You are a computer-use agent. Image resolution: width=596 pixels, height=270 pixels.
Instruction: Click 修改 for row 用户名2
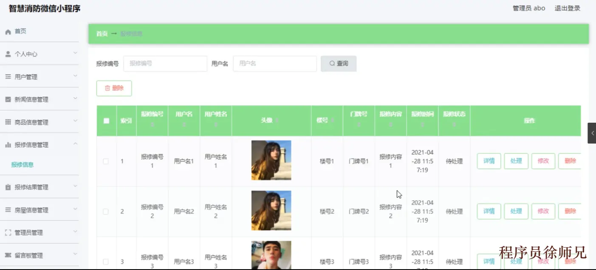(x=543, y=211)
